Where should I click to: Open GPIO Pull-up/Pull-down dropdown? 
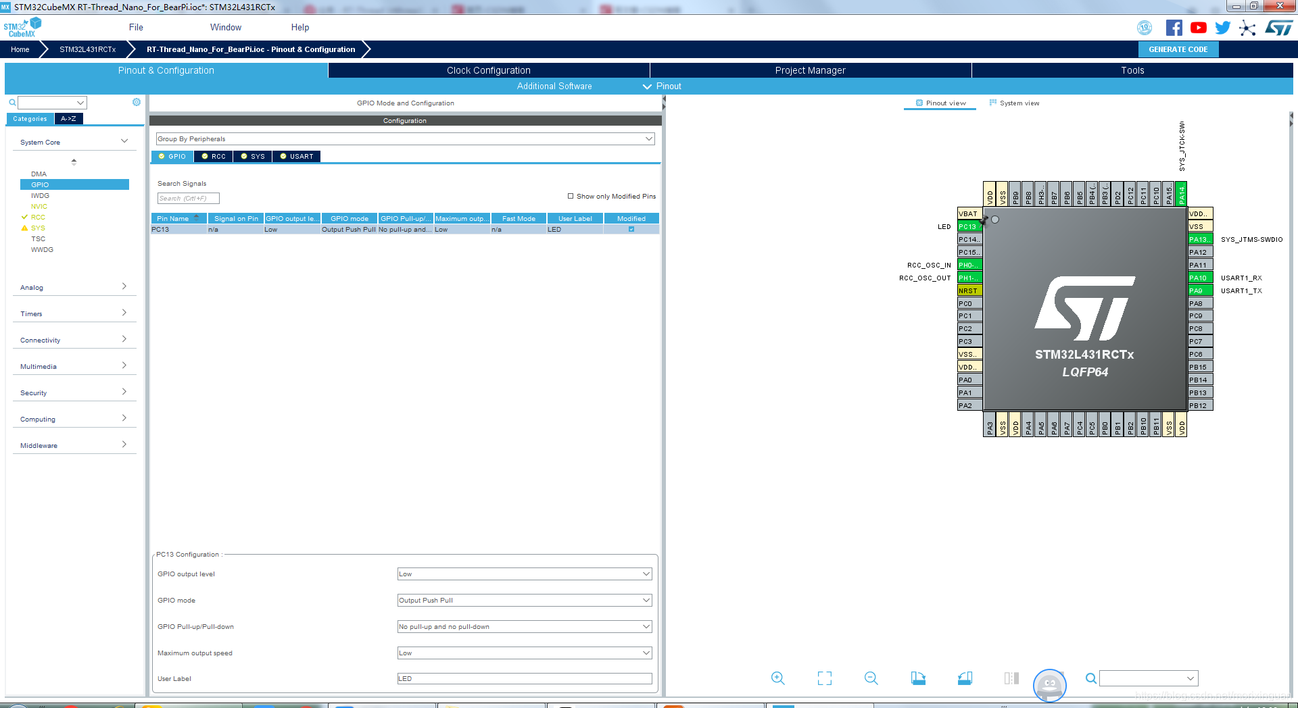(525, 626)
